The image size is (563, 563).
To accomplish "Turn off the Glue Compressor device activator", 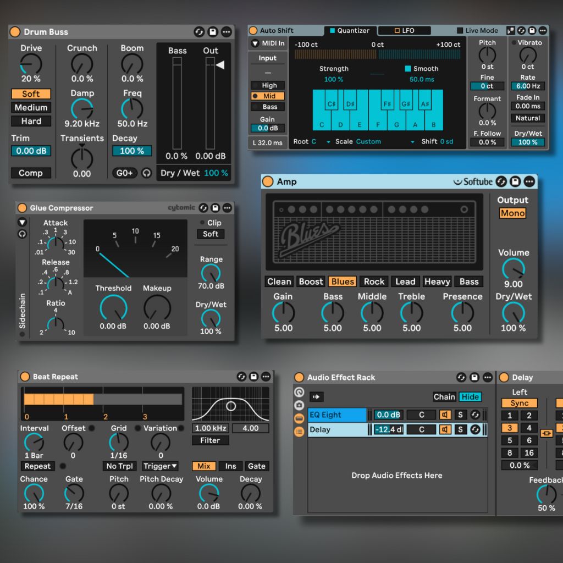I will (x=22, y=208).
